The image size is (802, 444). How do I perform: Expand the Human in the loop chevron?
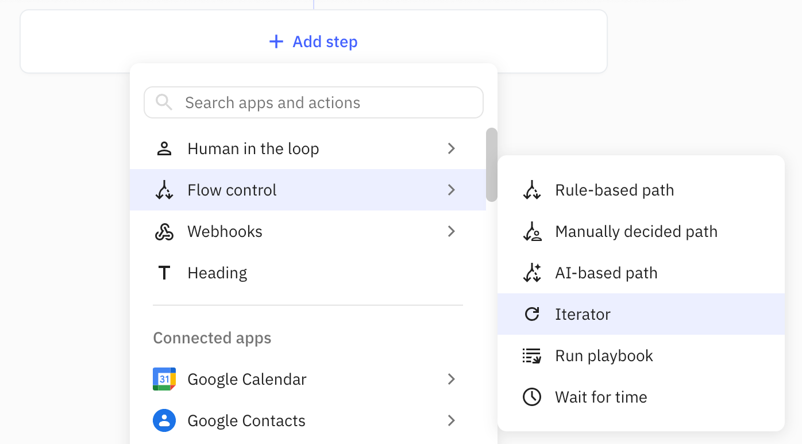(x=452, y=148)
